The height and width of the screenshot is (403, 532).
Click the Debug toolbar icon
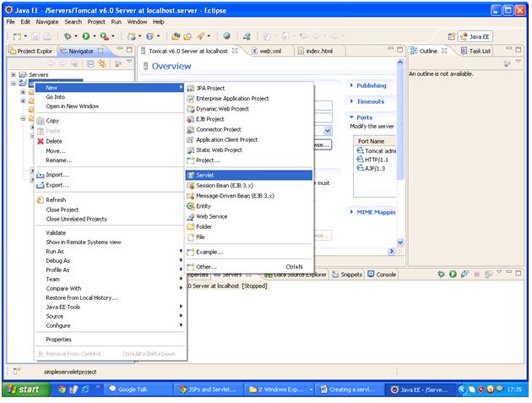pos(68,36)
